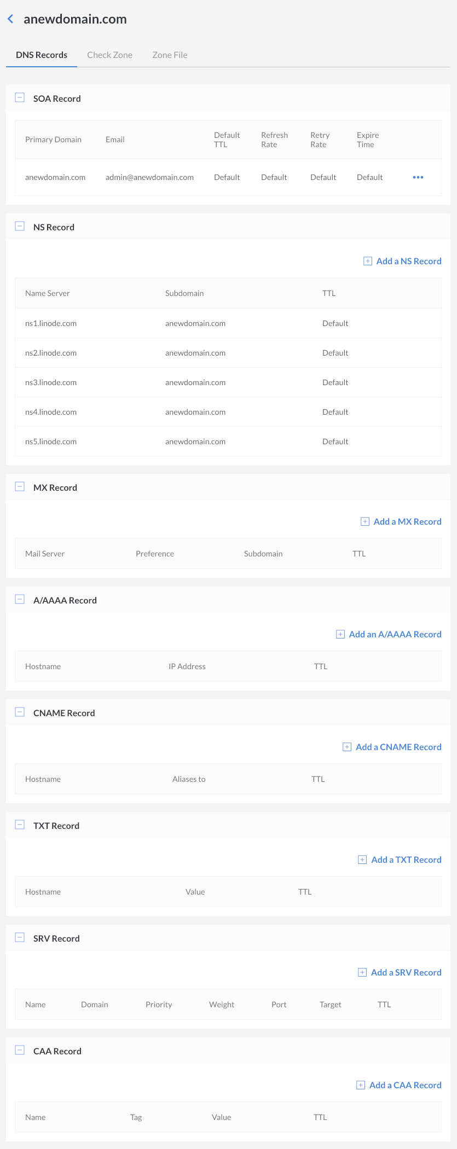Viewport: 457px width, 1149px height.
Task: Click the back arrow beside anewdomain.com
Action: click(x=10, y=19)
